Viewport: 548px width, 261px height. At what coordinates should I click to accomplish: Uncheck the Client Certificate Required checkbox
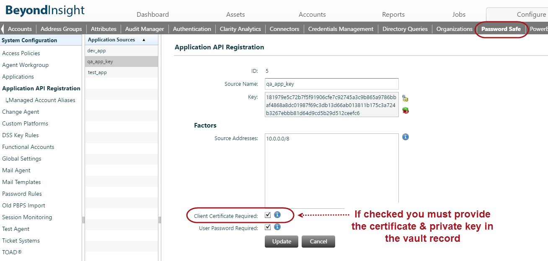pyautogui.click(x=268, y=215)
